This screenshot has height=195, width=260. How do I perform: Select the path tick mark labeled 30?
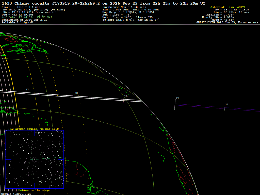[x=175, y=104]
